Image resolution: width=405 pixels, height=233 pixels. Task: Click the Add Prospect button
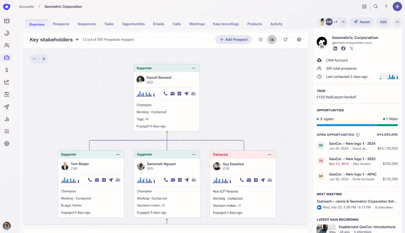(x=233, y=39)
